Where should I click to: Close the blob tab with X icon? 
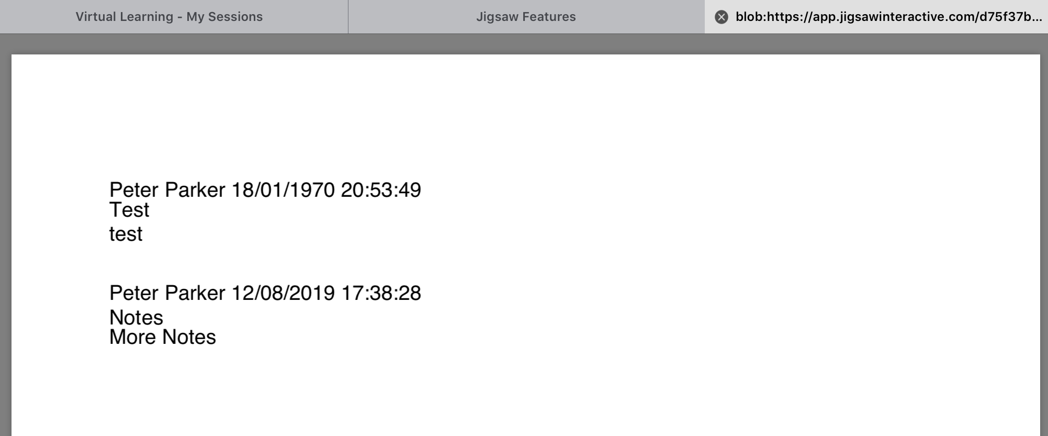click(721, 17)
